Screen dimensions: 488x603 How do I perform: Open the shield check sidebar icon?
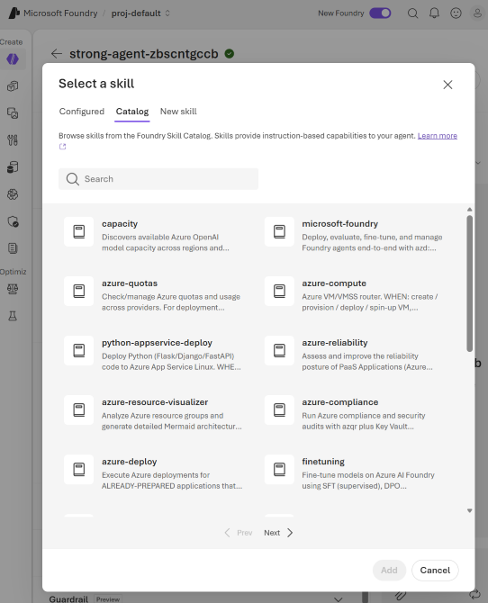pos(13,221)
